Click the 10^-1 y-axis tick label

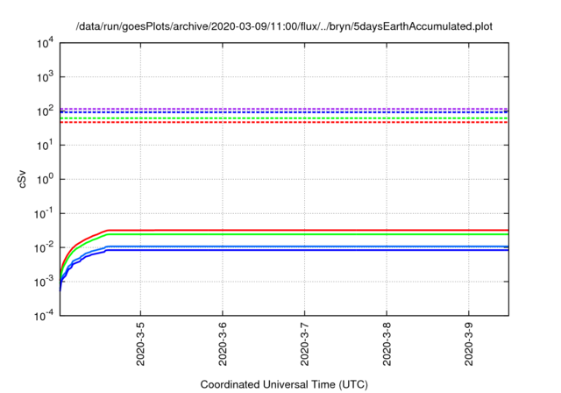pyautogui.click(x=43, y=214)
